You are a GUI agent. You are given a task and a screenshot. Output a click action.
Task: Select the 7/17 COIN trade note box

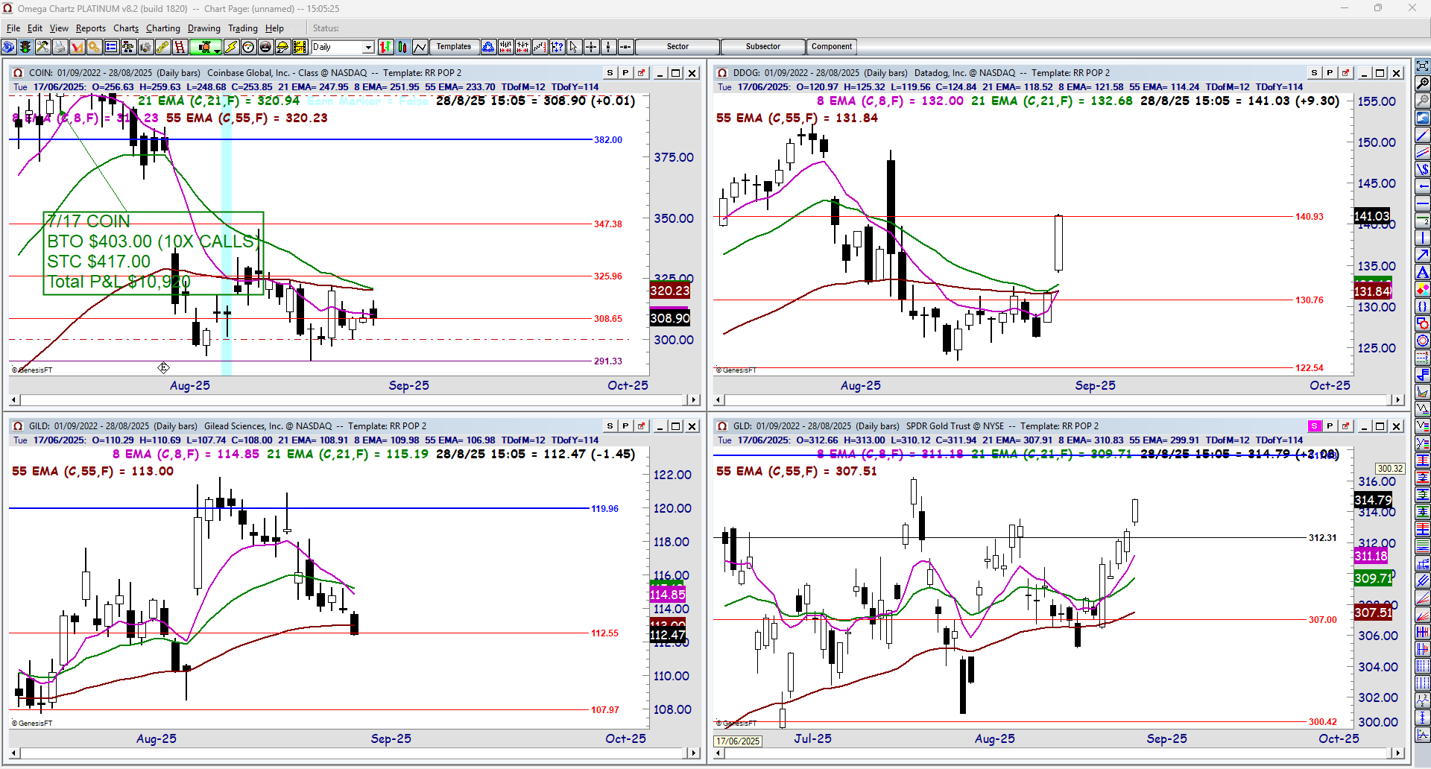[x=154, y=253]
